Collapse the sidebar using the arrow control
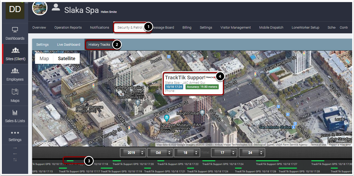The height and width of the screenshot is (176, 354). 15,154
